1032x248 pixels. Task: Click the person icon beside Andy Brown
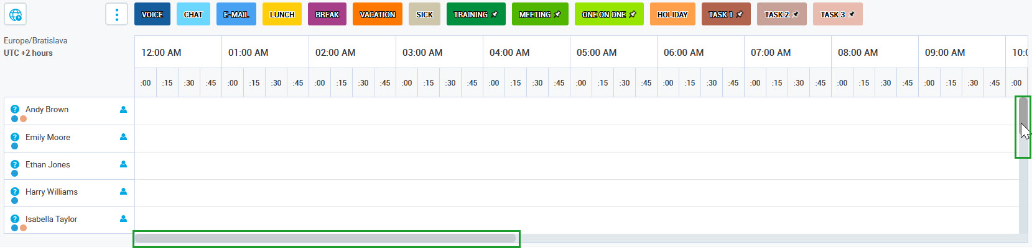(x=123, y=110)
